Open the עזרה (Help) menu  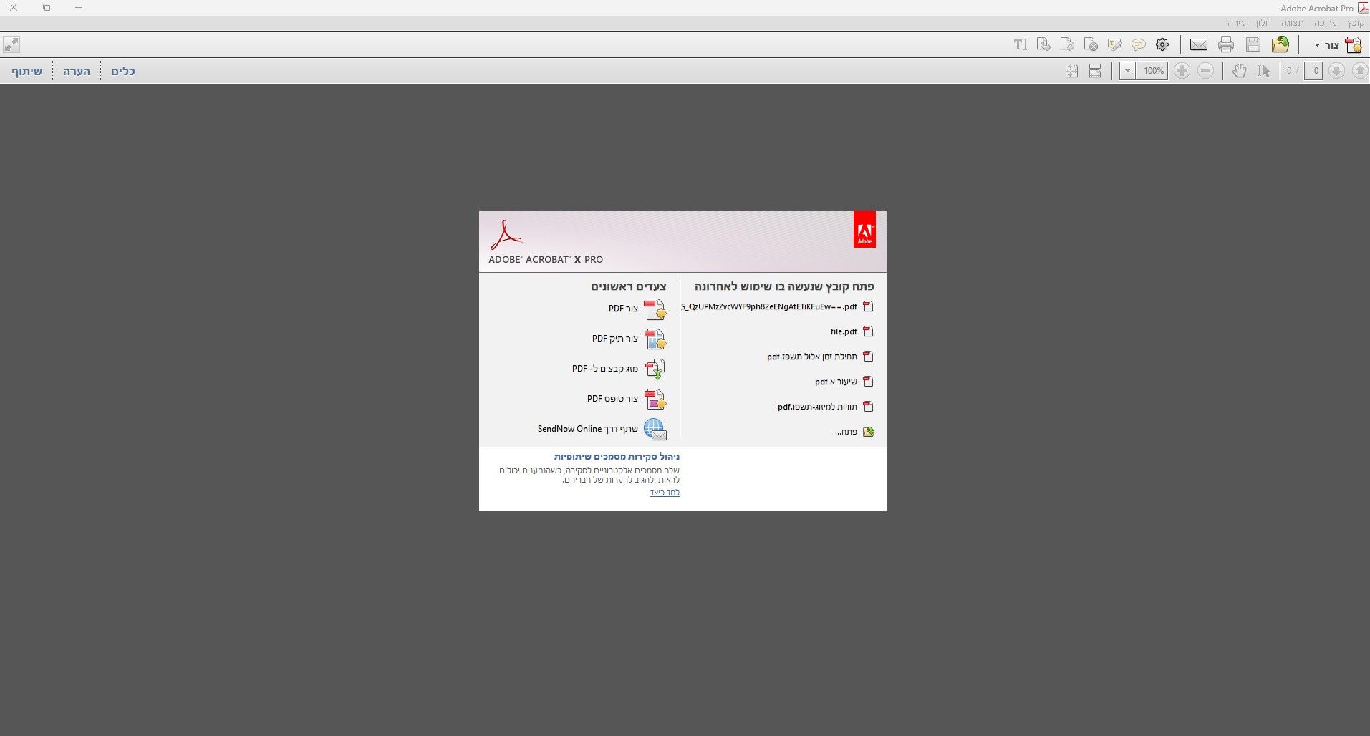(x=1237, y=23)
